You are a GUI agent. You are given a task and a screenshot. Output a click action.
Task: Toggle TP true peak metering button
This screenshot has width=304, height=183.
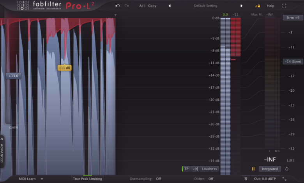[x=186, y=169]
